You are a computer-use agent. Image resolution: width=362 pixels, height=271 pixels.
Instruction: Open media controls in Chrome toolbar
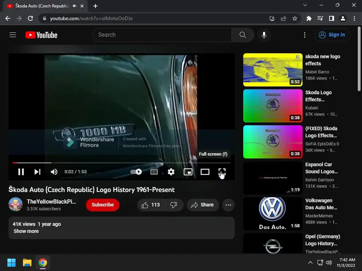click(x=320, y=18)
